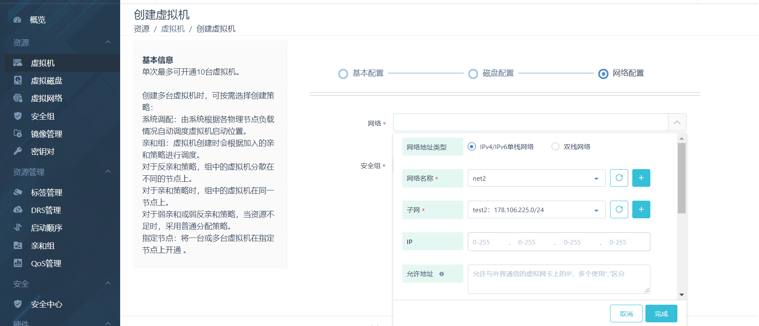Go to 基本配置 step circle

click(343, 74)
